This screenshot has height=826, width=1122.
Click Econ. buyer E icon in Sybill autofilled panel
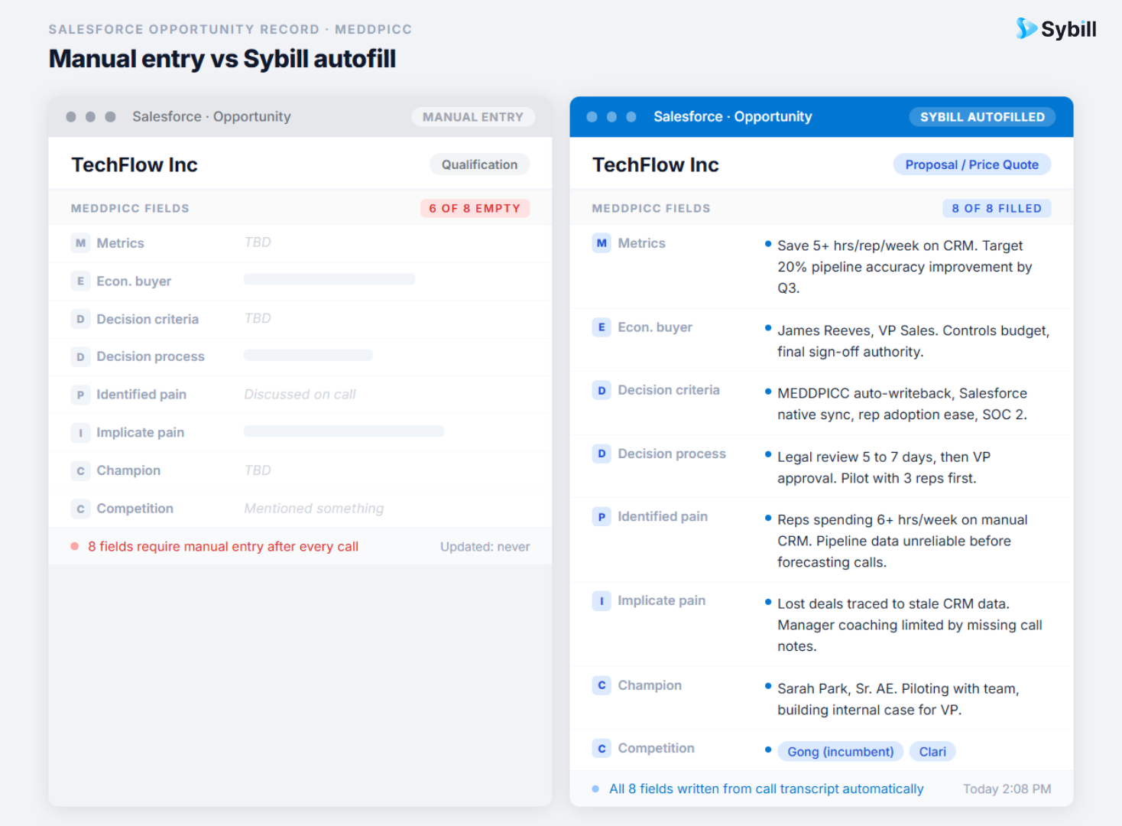click(x=602, y=327)
